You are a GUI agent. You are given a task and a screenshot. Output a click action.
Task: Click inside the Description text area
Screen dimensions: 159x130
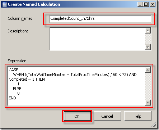coord(97,39)
